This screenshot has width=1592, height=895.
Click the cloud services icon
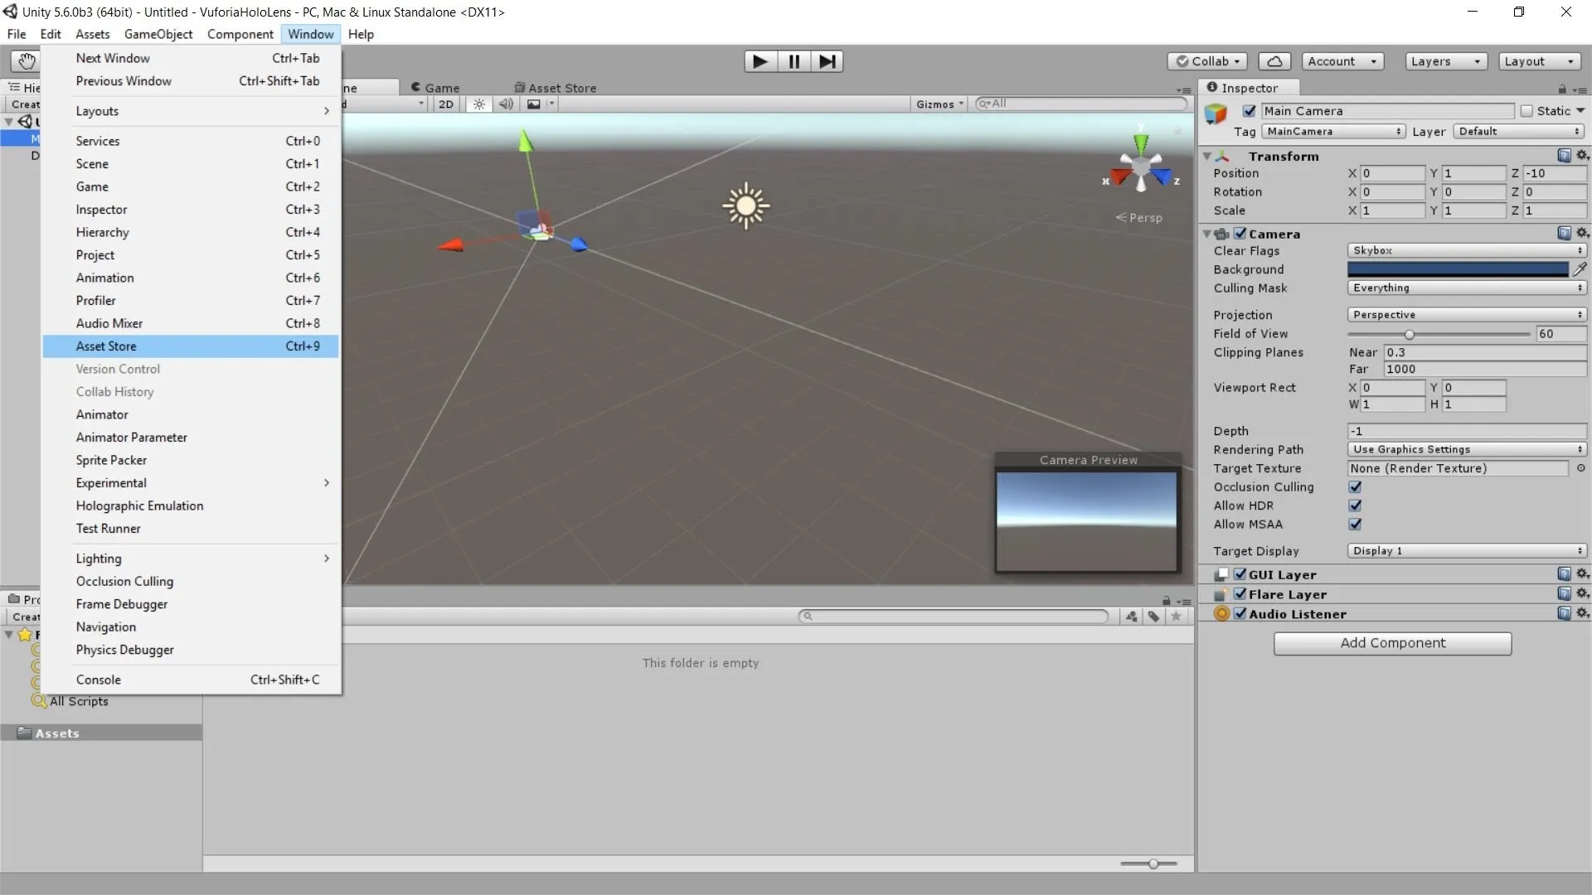[1274, 61]
